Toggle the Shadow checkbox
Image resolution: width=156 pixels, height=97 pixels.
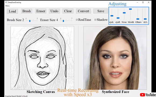tap(95, 20)
